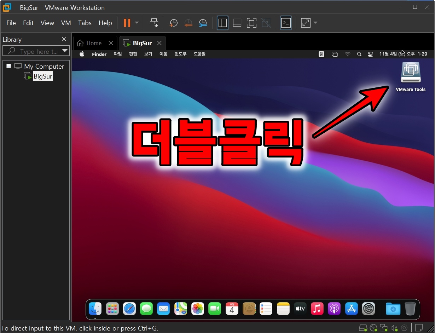Open the Help menu in VMware

(105, 23)
